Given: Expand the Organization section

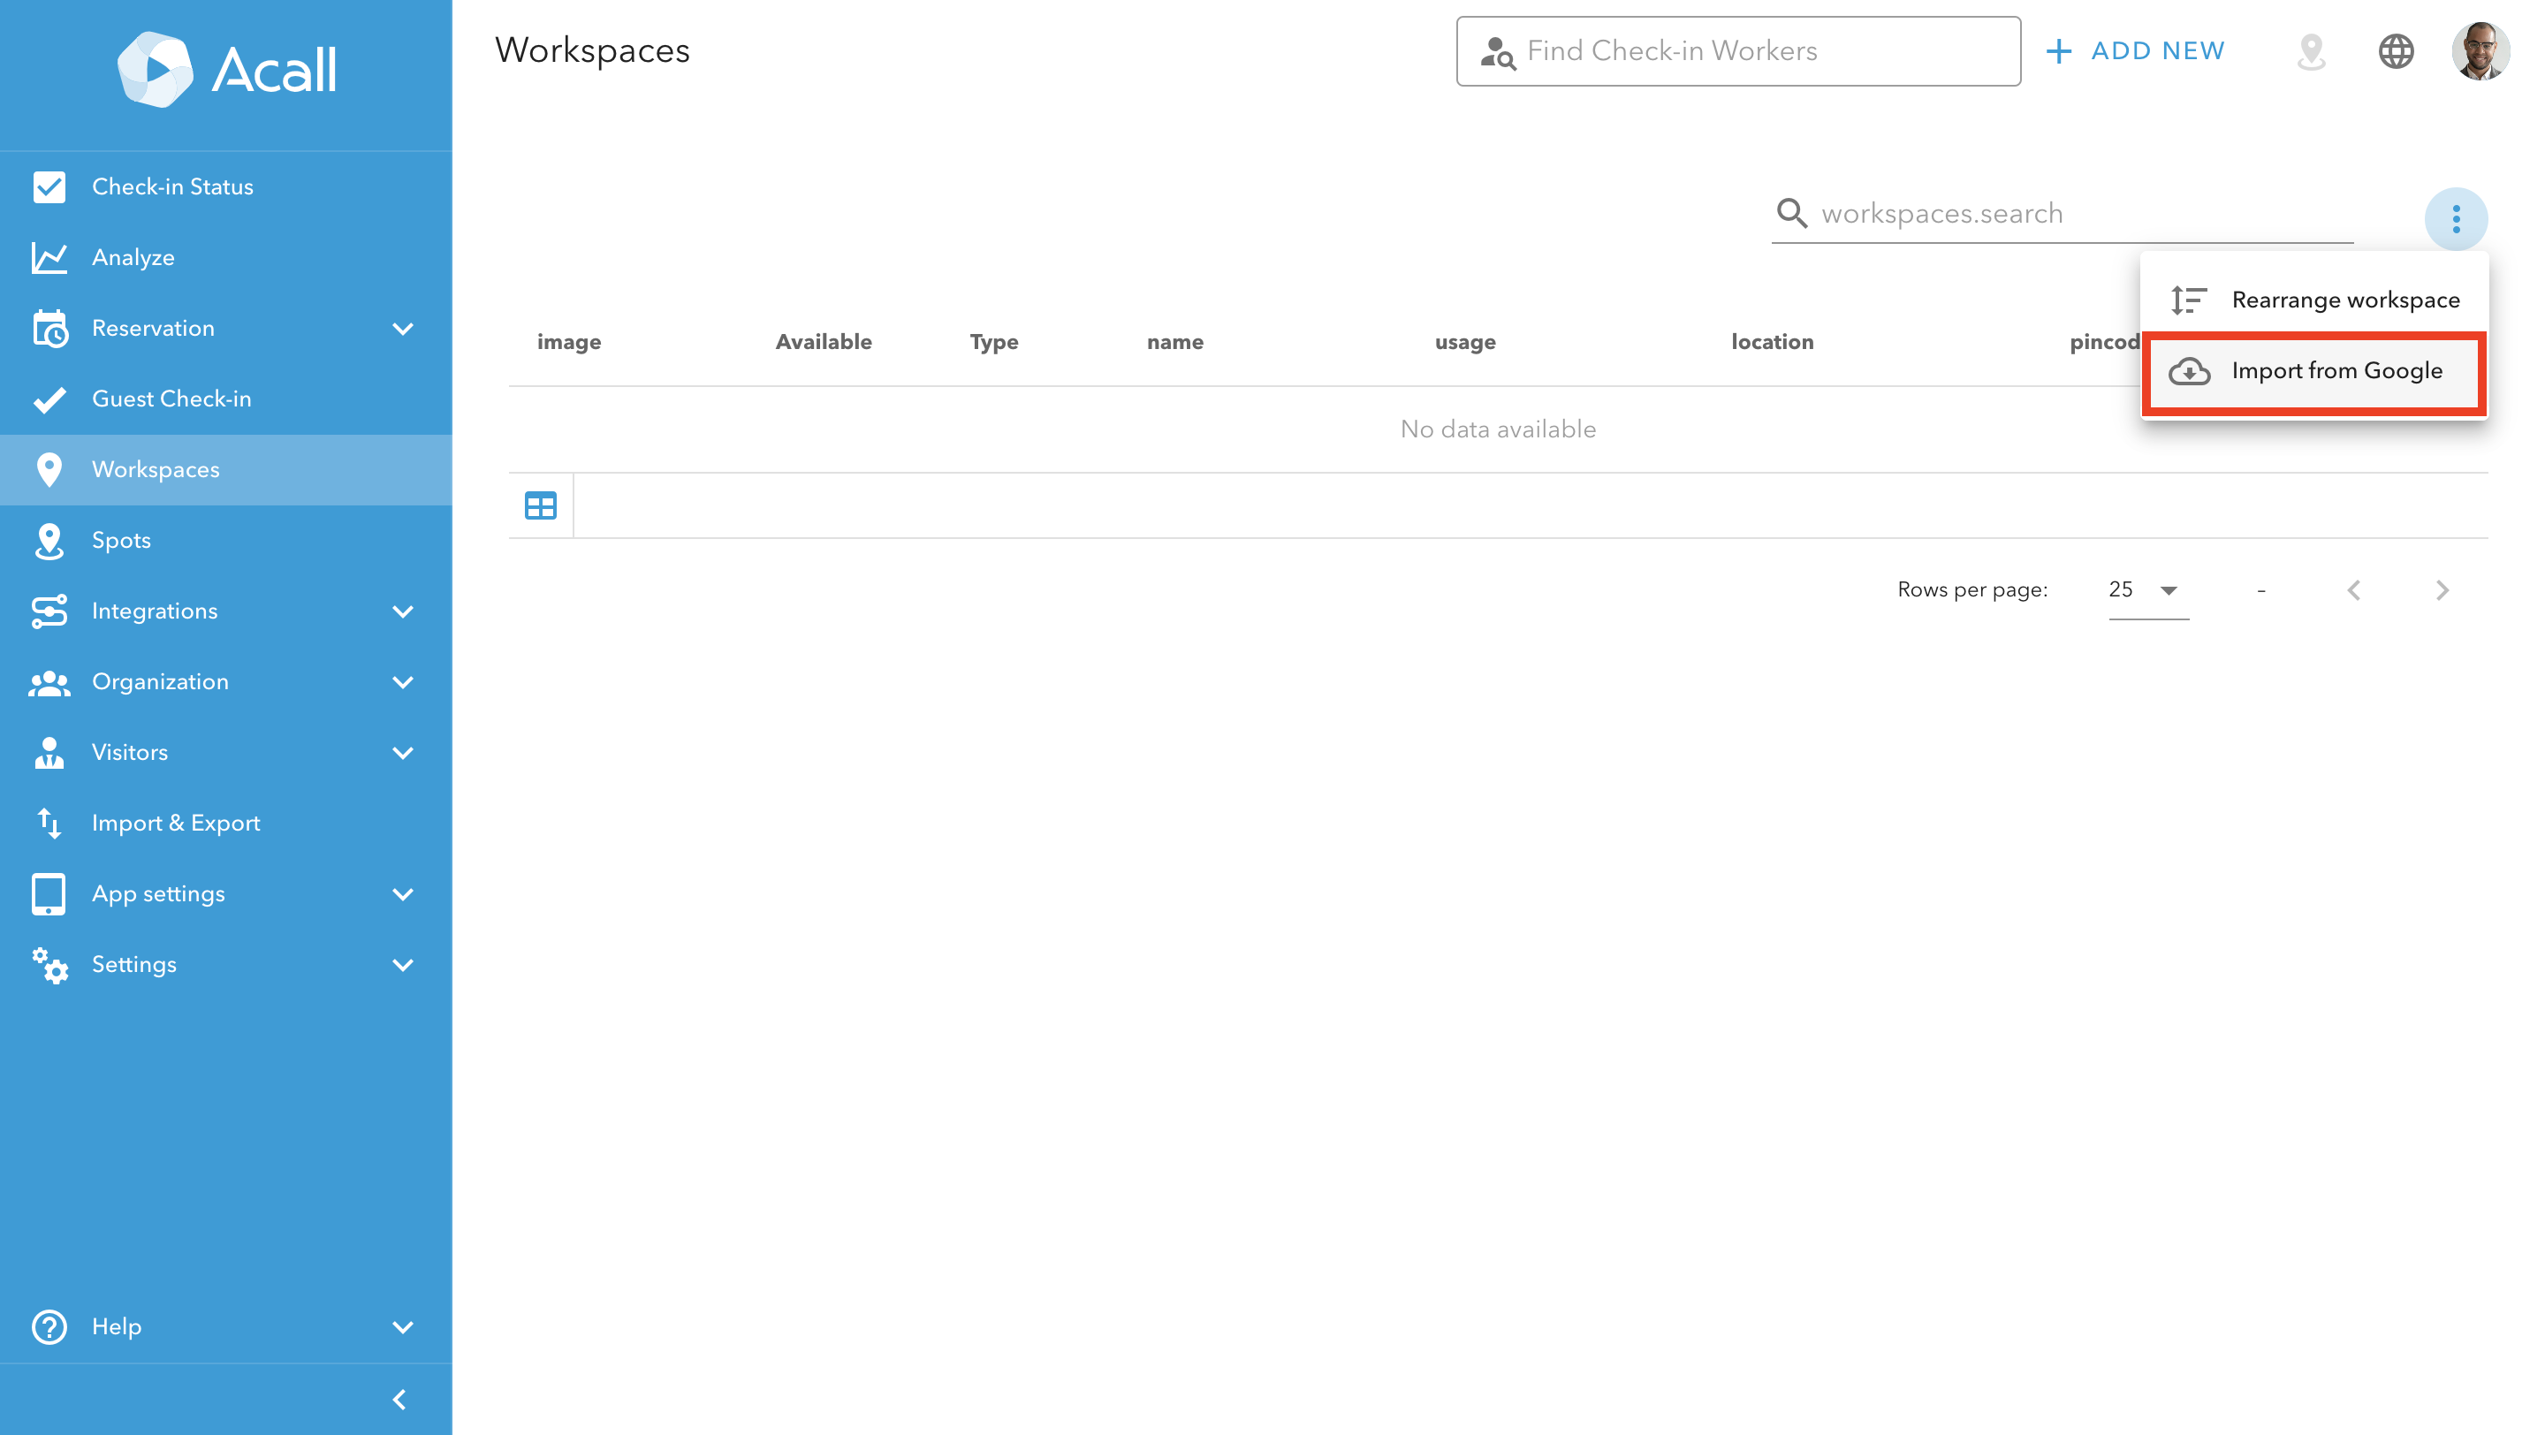Looking at the screenshot, I should 403,681.
